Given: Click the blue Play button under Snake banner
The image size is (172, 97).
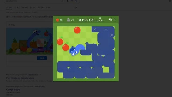Looking at the screenshot, I should coord(42,58).
